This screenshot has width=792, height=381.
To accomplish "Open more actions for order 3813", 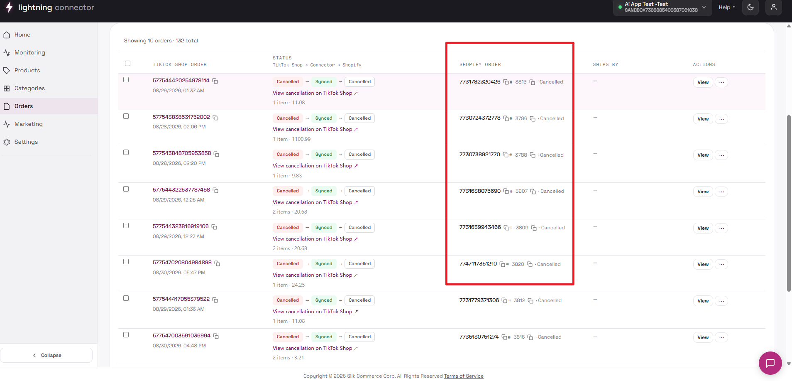I will tap(721, 82).
